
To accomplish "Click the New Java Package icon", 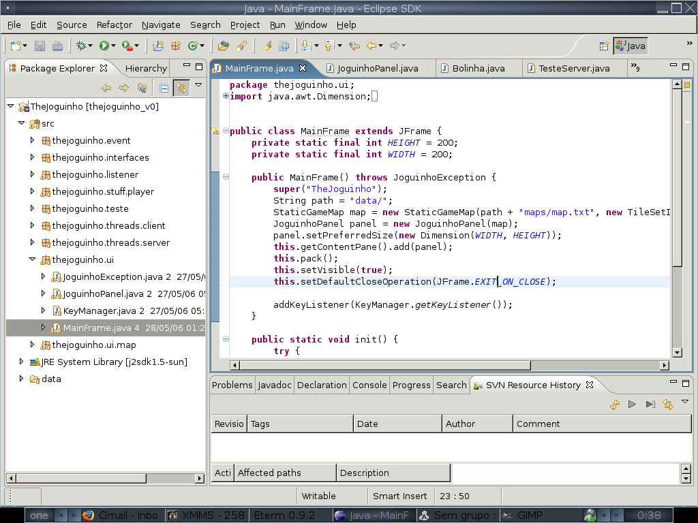I will (x=176, y=46).
